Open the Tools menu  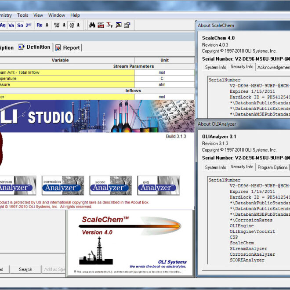[x=22, y=15]
